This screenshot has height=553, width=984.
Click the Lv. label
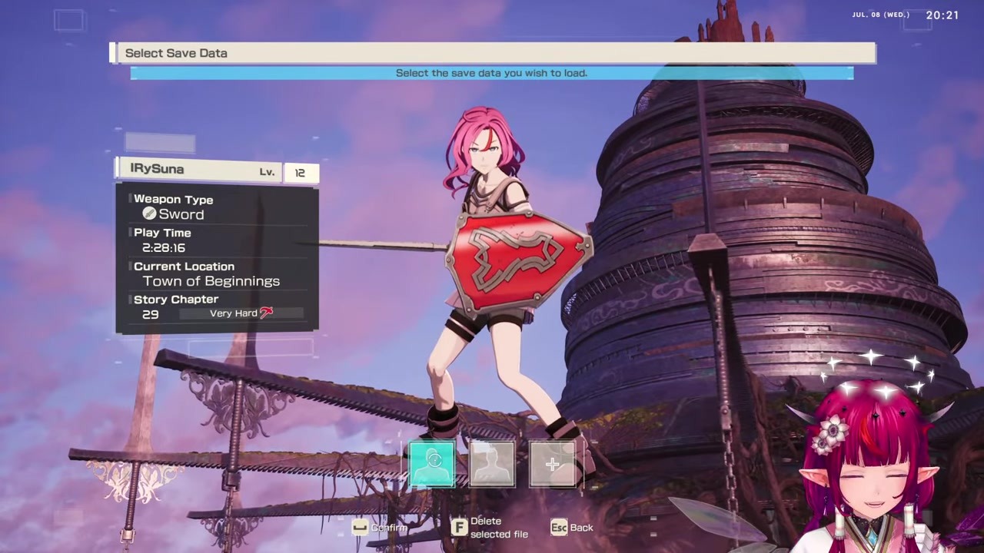[x=267, y=172]
